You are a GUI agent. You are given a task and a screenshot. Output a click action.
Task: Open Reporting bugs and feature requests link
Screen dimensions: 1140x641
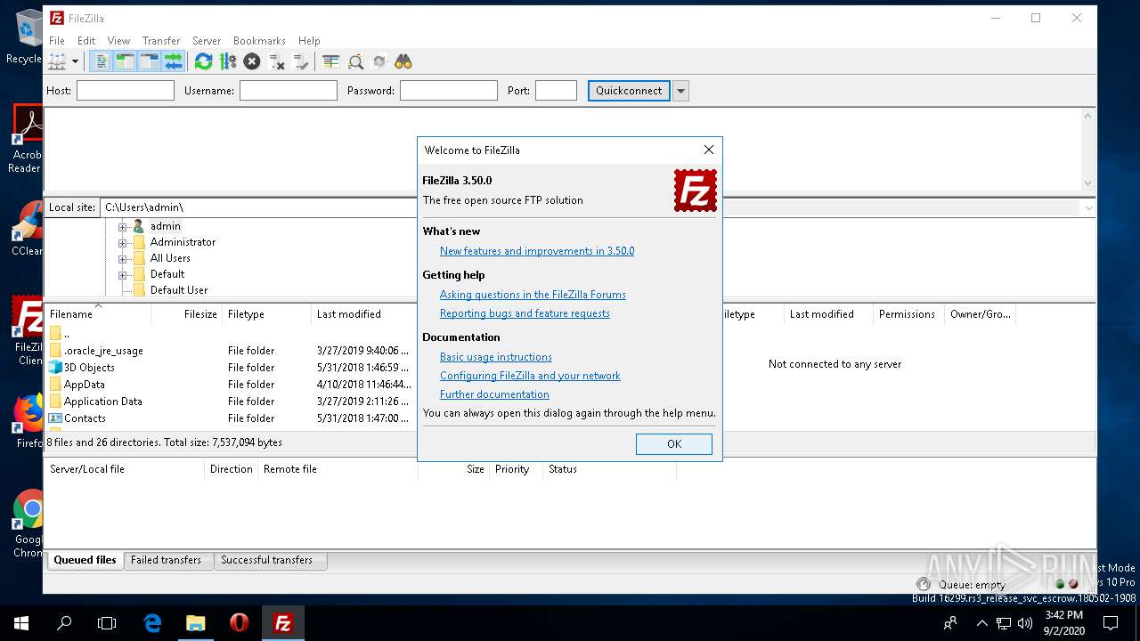pos(525,313)
